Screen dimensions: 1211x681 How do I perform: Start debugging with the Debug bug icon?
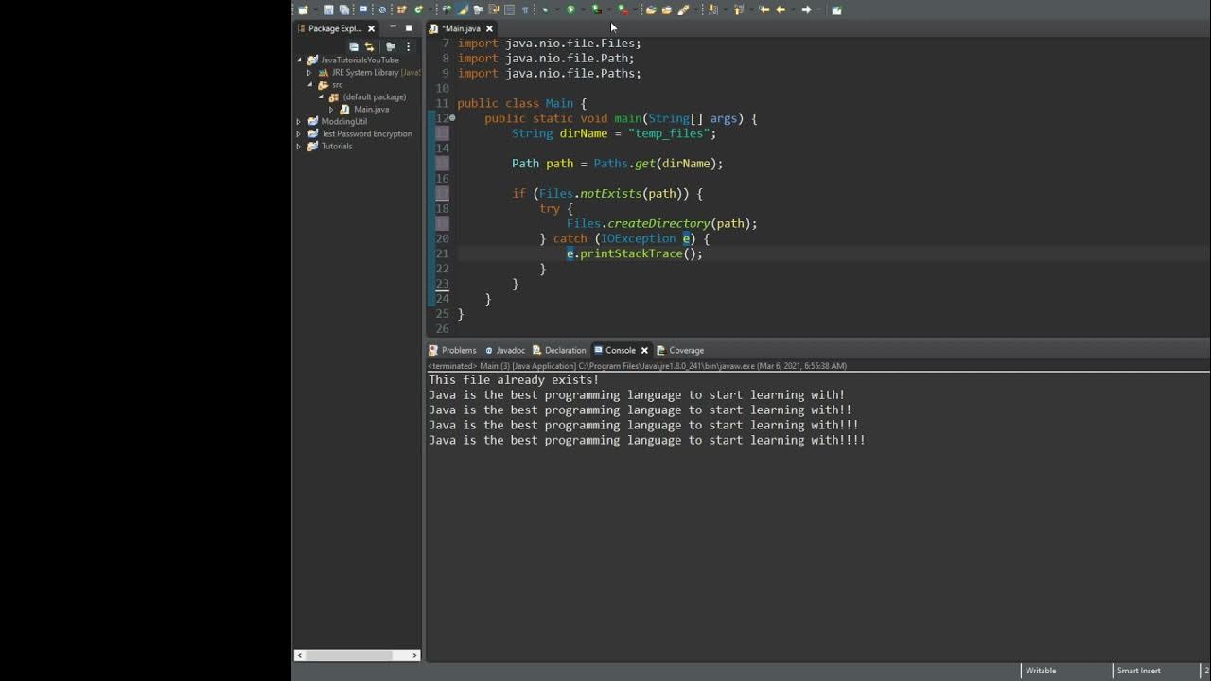tap(545, 9)
